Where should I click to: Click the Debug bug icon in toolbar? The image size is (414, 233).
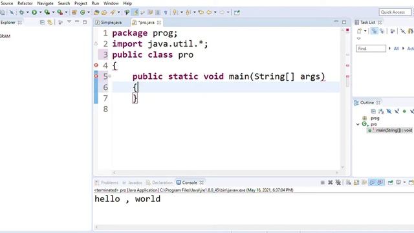(x=21, y=12)
